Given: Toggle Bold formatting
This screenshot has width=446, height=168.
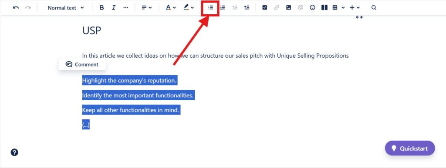Looking at the screenshot, I should pyautogui.click(x=101, y=8).
